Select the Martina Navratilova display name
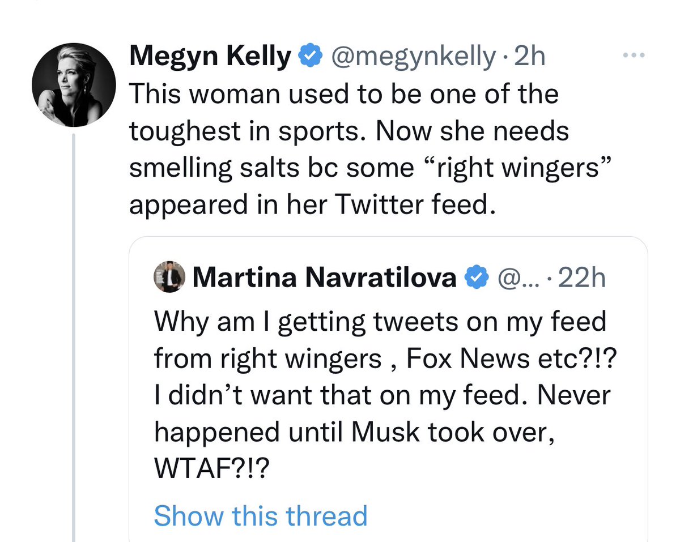680x542 pixels. (325, 278)
